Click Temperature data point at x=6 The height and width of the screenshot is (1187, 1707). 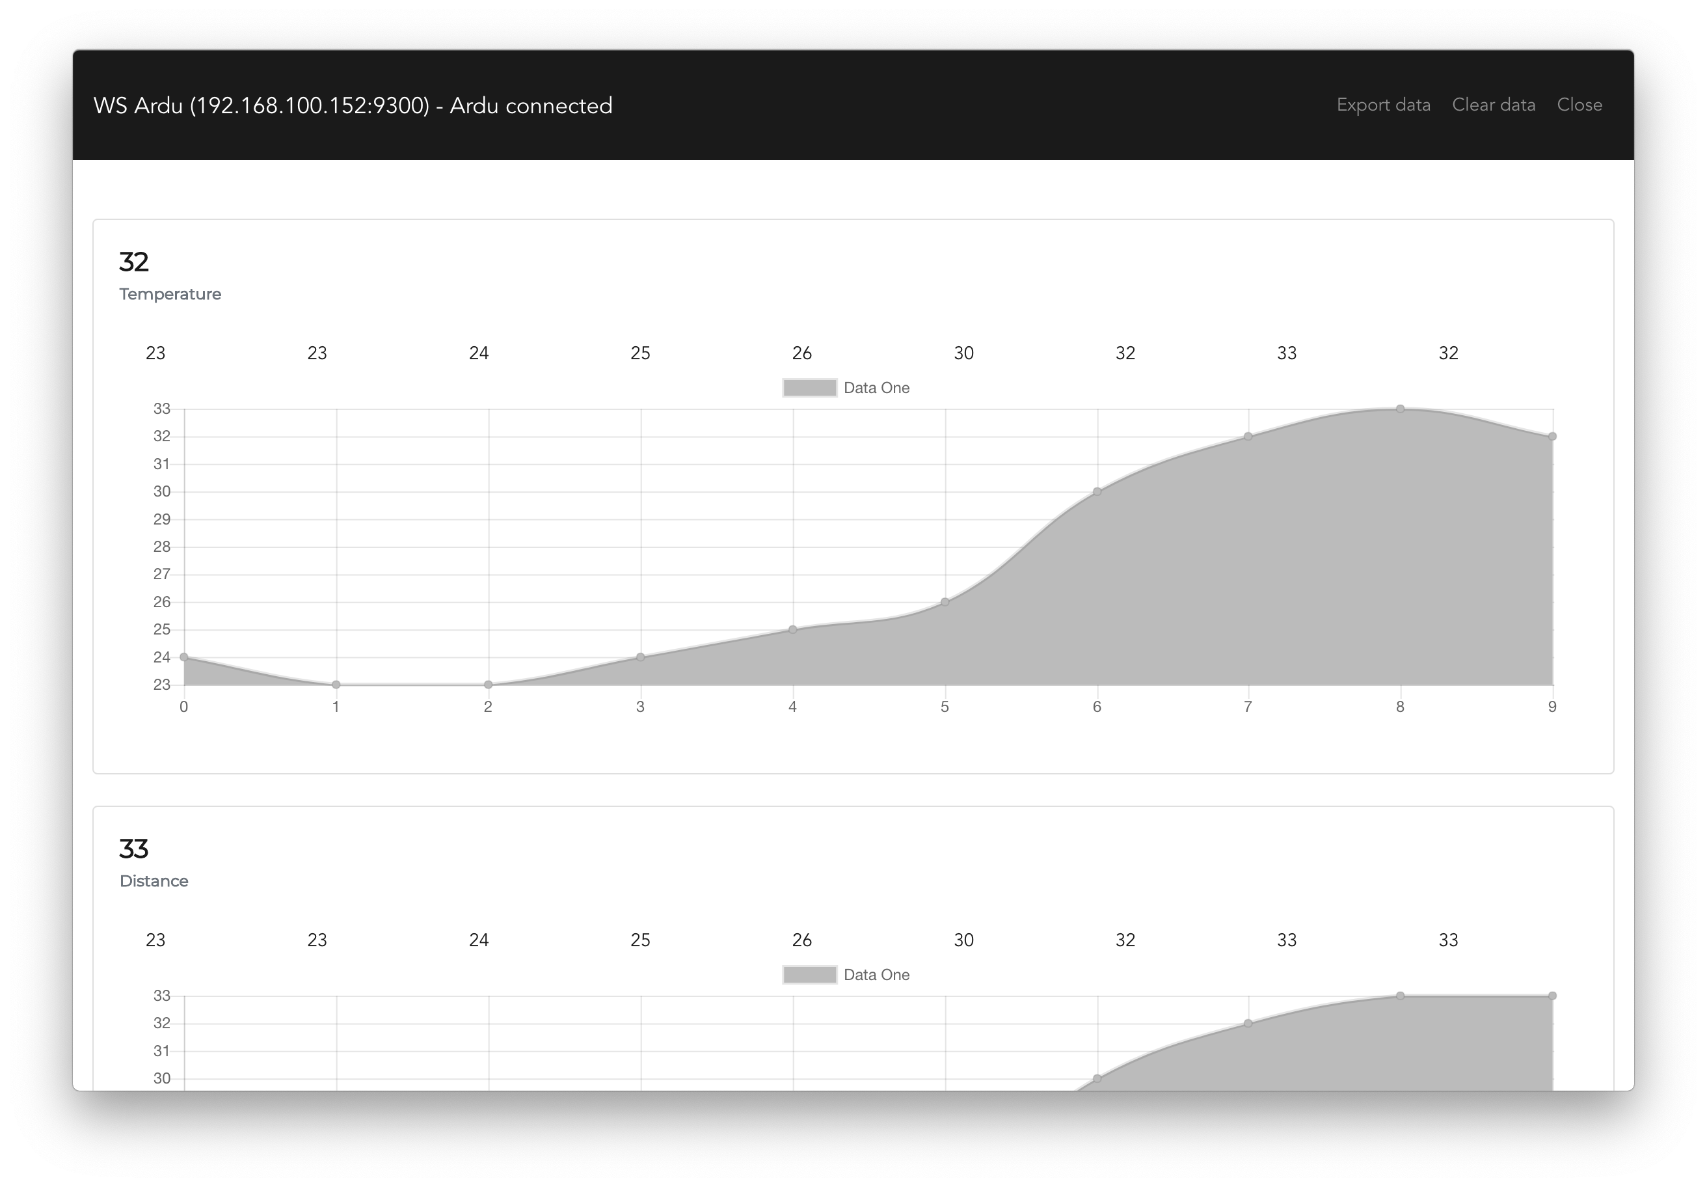[1097, 491]
